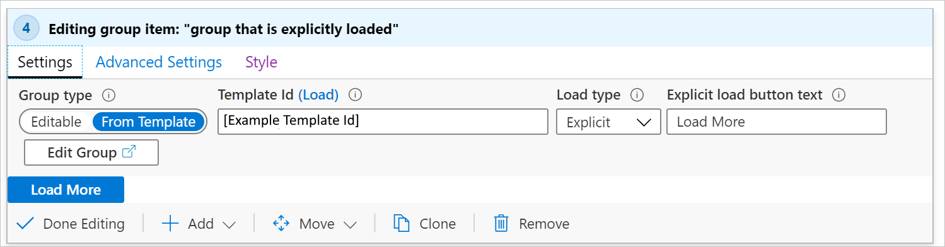Select the Editable group type option
The image size is (945, 247).
(x=56, y=122)
